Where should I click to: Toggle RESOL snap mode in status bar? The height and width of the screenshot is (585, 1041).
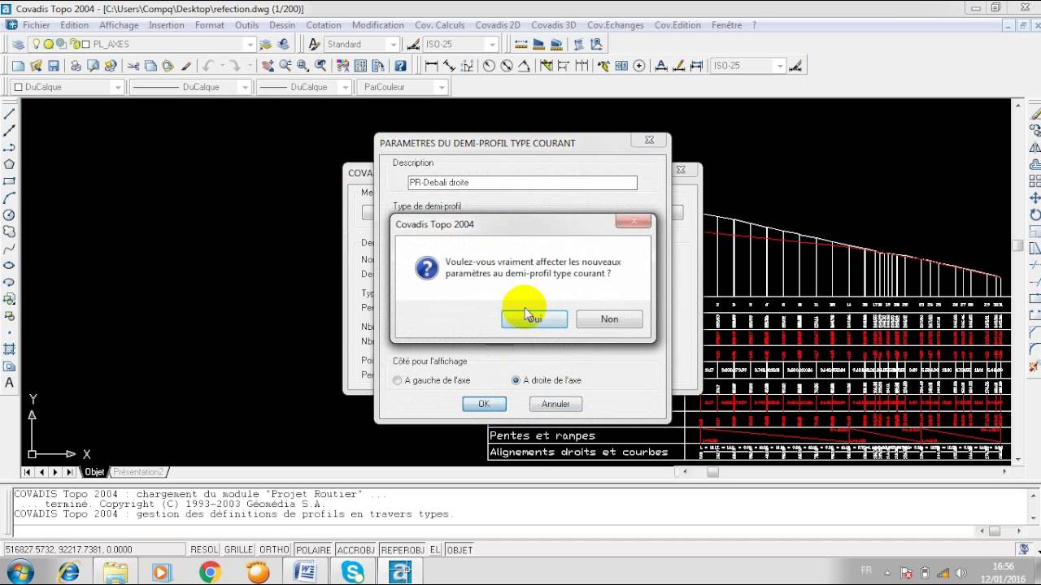[204, 550]
